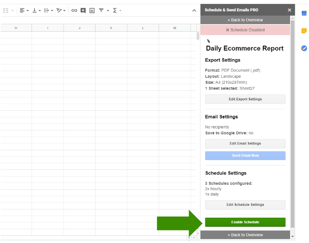309x243 pixels.
Task: Click the functions sigma icon
Action: [115, 10]
